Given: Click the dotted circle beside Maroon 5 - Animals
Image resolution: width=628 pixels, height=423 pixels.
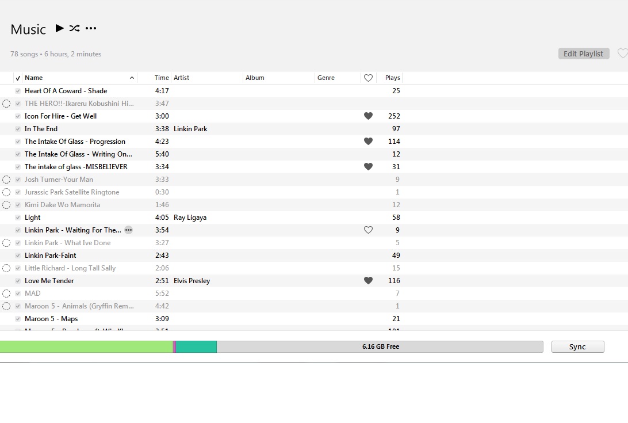Looking at the screenshot, I should coord(6,306).
